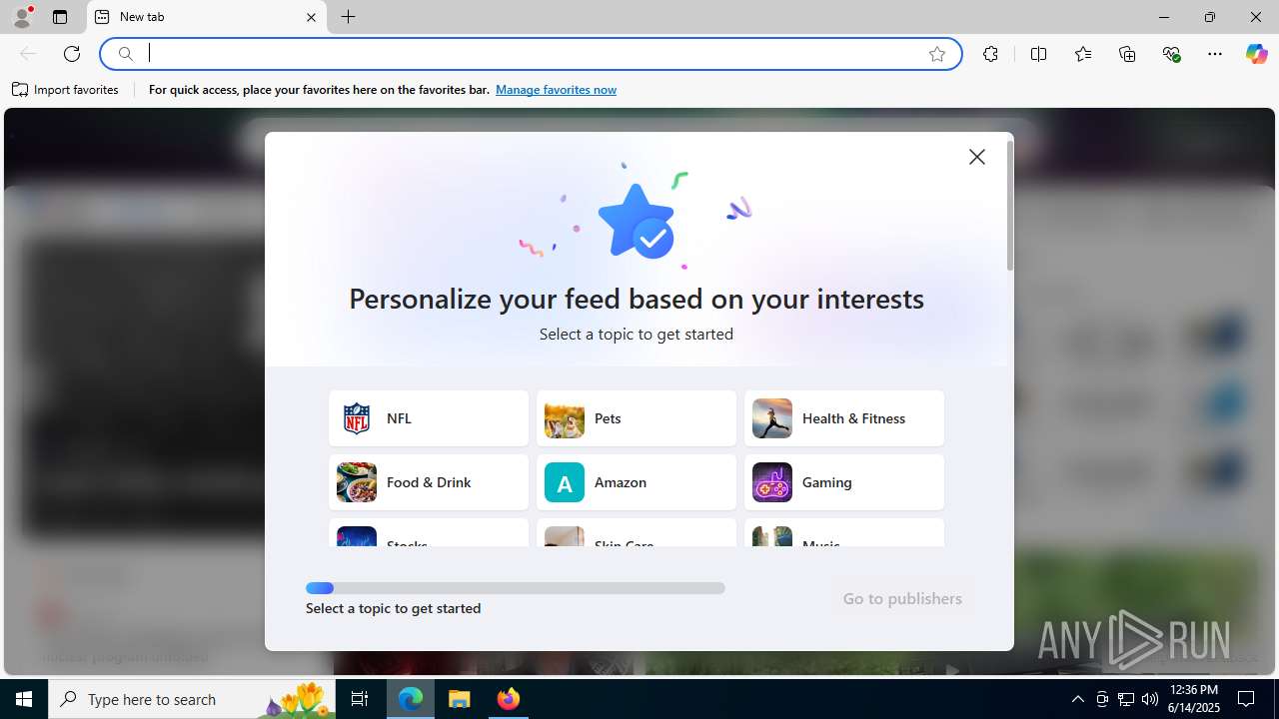The height and width of the screenshot is (719, 1279).
Task: Open Windows Start menu
Action: coord(24,699)
